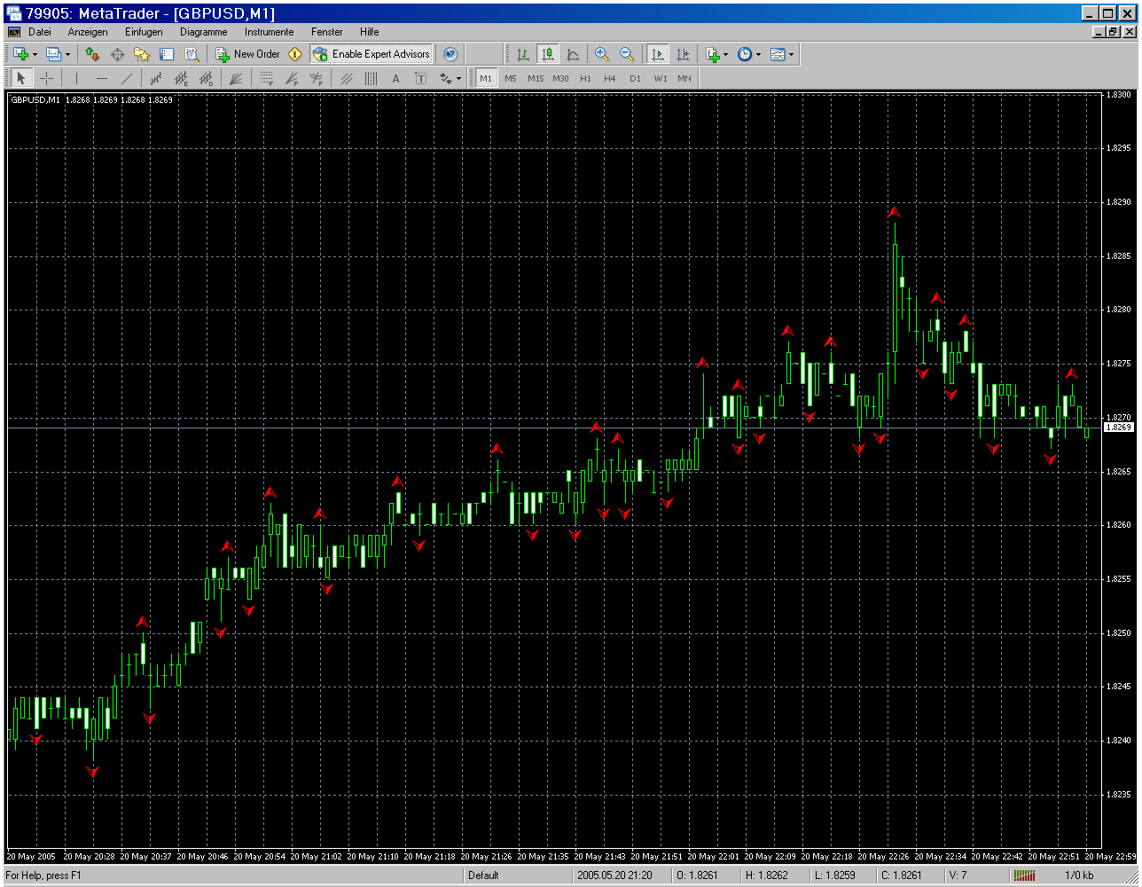Expand the Profiles dropdown arrow
1142x887 pixels.
67,54
